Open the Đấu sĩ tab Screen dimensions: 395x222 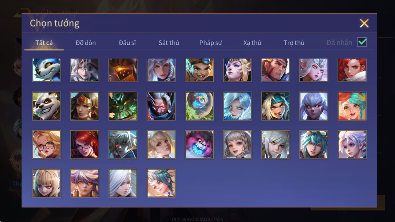pos(127,43)
